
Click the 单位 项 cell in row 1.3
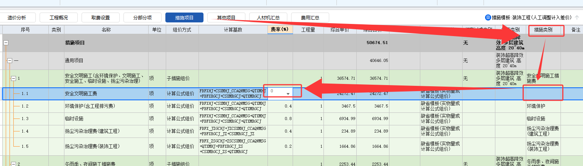click(x=157, y=119)
